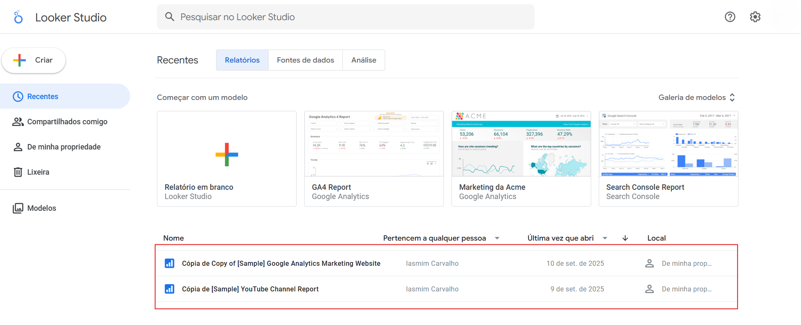Click the sort direction arrow icon
The image size is (801, 325).
(x=625, y=238)
